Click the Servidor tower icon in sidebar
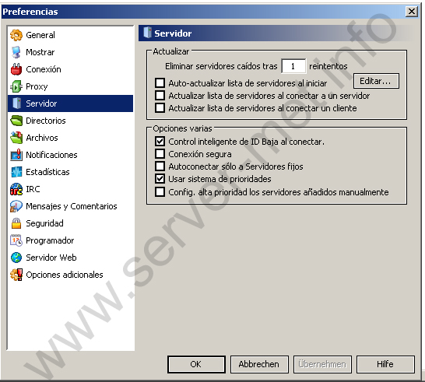 pyautogui.click(x=17, y=103)
